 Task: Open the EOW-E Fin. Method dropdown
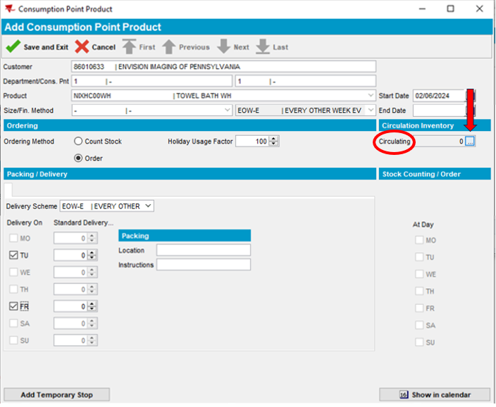tap(371, 110)
